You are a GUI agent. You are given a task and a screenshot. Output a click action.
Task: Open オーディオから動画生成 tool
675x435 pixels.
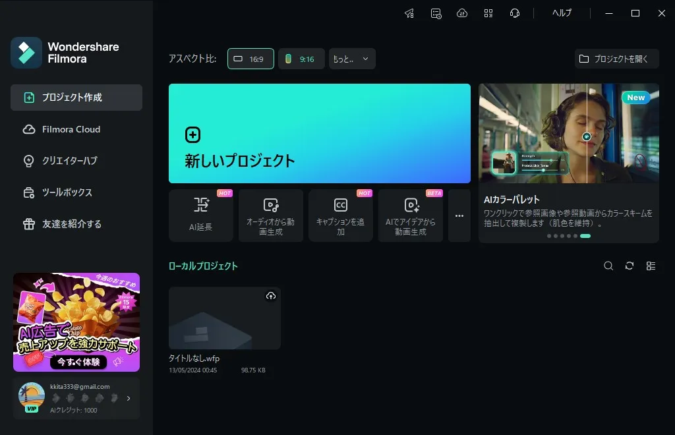270,216
